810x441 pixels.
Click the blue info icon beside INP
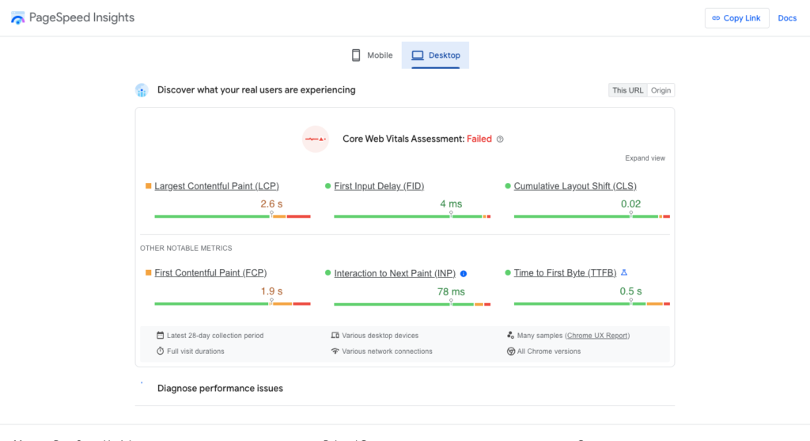click(464, 273)
